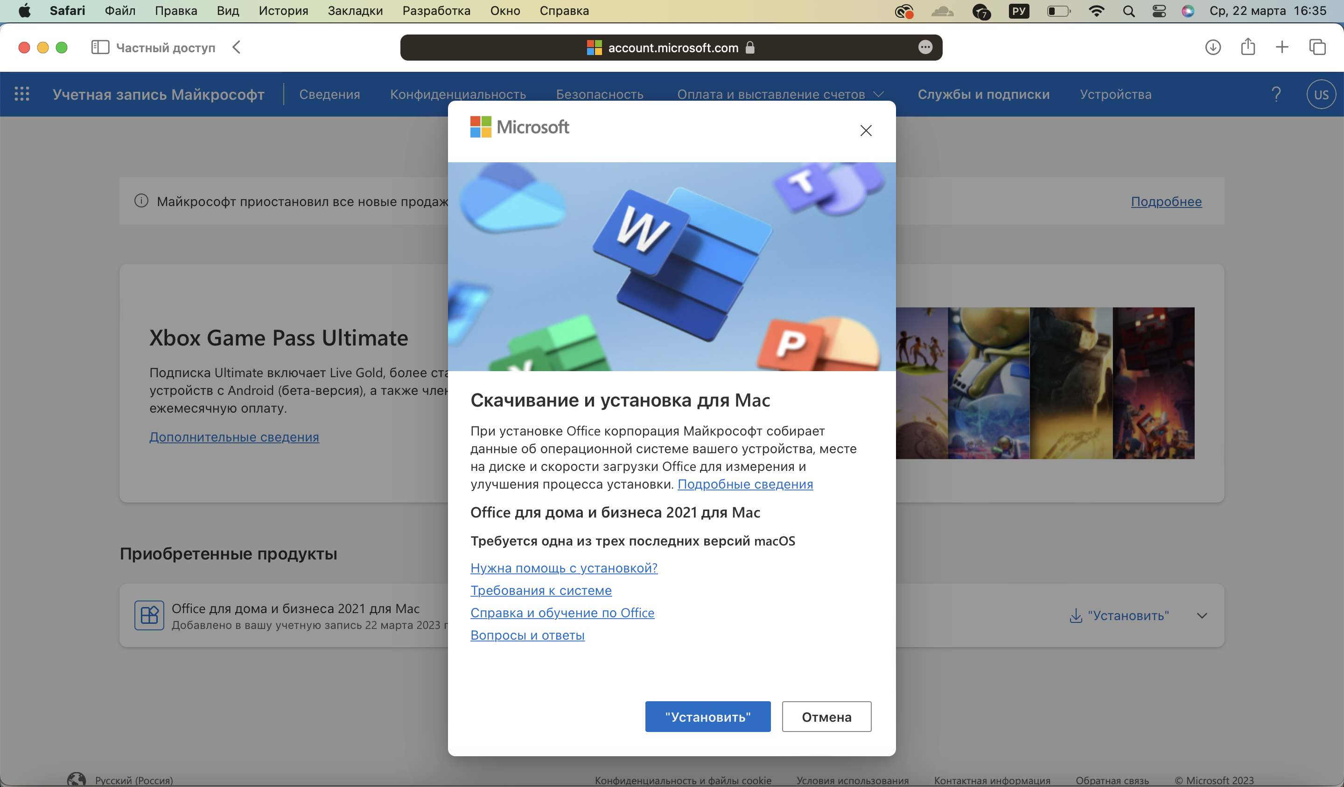Open the help question mark icon
The image size is (1344, 787).
pyautogui.click(x=1276, y=94)
